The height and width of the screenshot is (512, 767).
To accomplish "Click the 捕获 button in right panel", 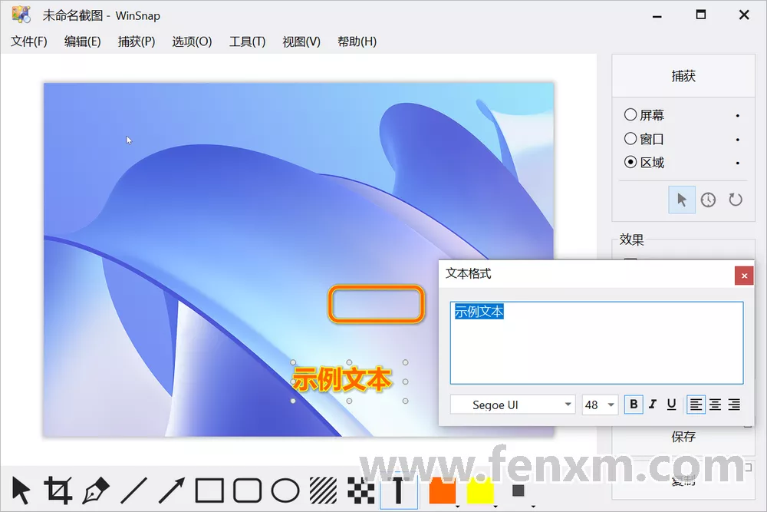I will 683,76.
